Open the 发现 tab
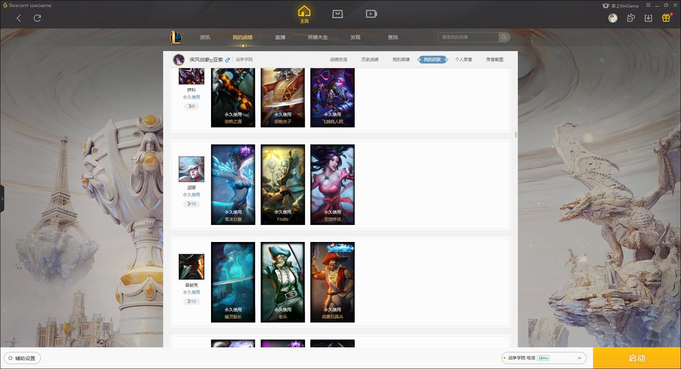Viewport: 681px width, 369px height. pyautogui.click(x=355, y=37)
